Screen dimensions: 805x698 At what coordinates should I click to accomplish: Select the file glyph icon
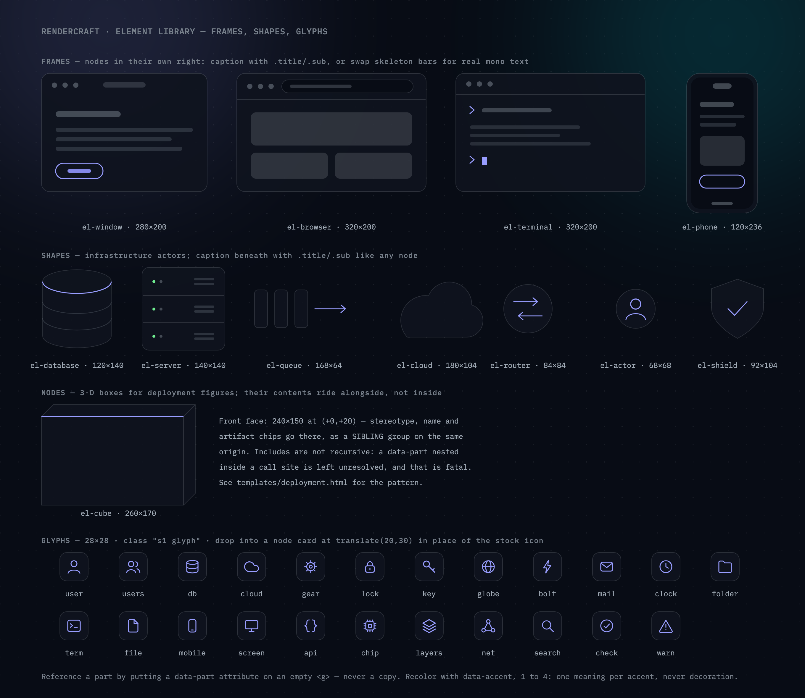[133, 626]
